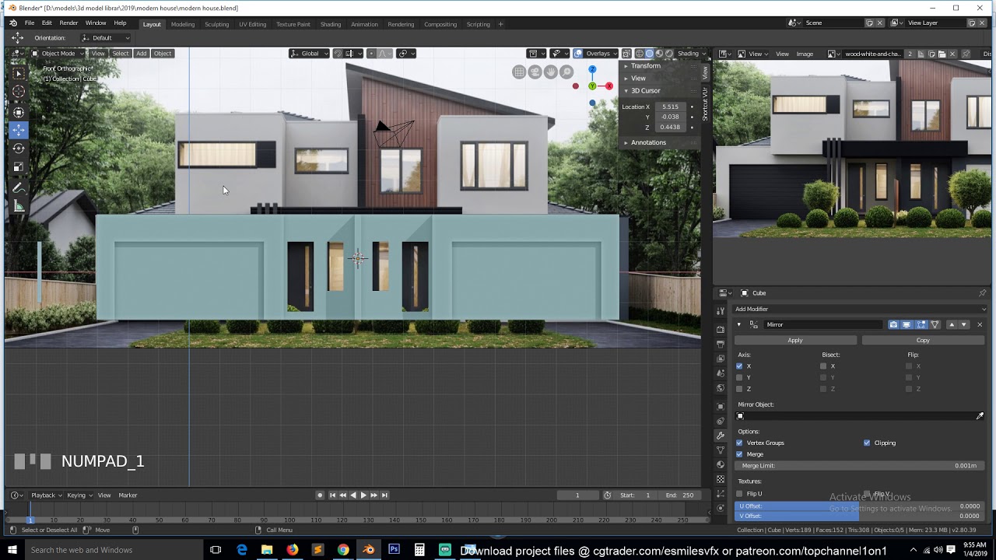The image size is (996, 560).
Task: Switch to the UV Editing workspace tab
Action: (x=253, y=24)
